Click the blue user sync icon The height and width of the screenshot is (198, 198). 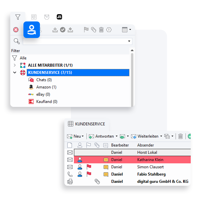32,30
